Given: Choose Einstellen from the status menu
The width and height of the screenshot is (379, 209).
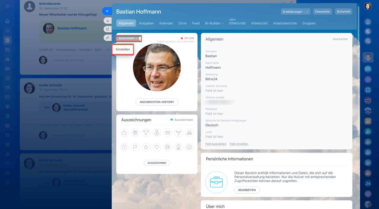Looking at the screenshot, I should pyautogui.click(x=123, y=49).
